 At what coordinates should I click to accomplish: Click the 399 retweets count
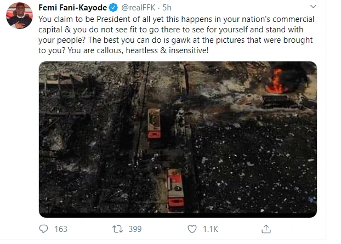[x=135, y=229]
